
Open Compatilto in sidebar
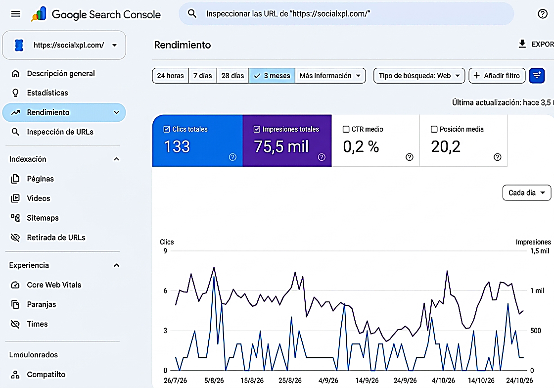click(64, 375)
